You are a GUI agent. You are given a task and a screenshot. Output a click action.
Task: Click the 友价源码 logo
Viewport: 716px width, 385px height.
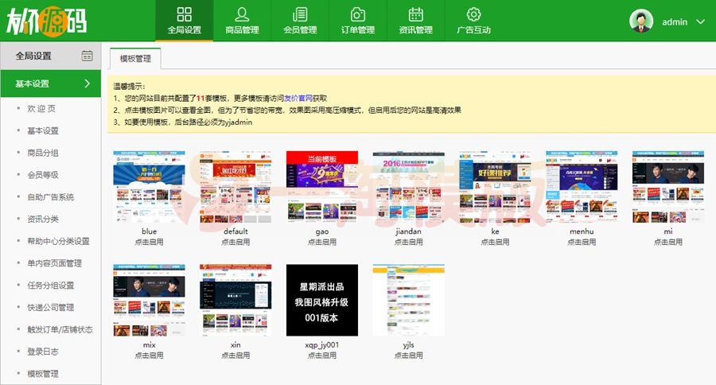pyautogui.click(x=46, y=21)
